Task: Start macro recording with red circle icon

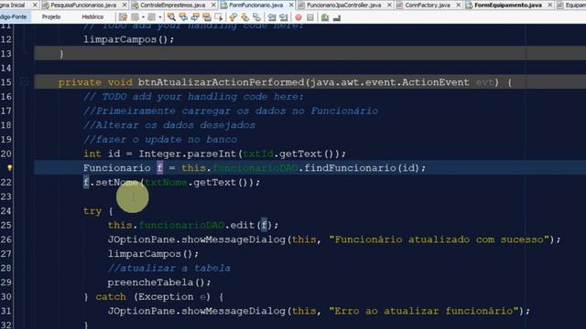Action: point(298,17)
